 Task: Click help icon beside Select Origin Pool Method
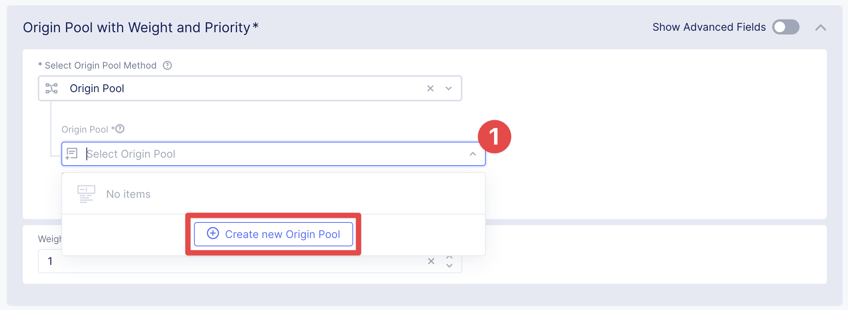(x=167, y=66)
